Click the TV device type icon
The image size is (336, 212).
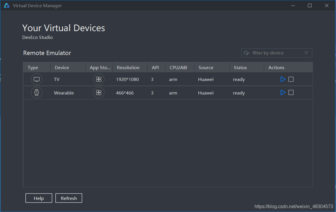tap(37, 79)
